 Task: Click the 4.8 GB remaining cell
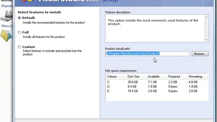point(193,82)
